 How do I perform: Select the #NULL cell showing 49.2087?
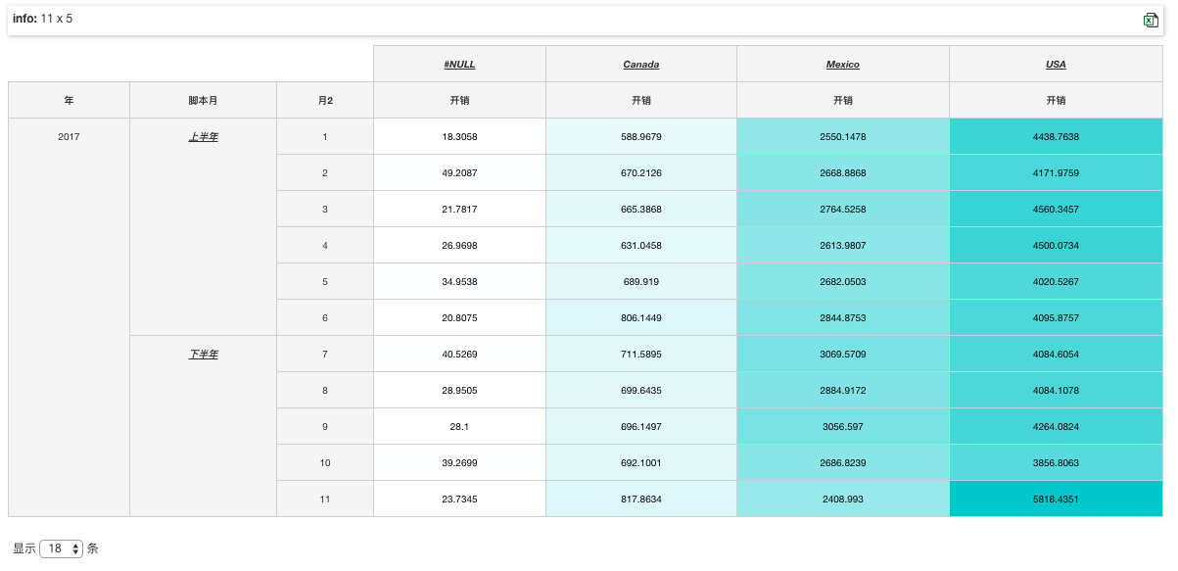459,173
